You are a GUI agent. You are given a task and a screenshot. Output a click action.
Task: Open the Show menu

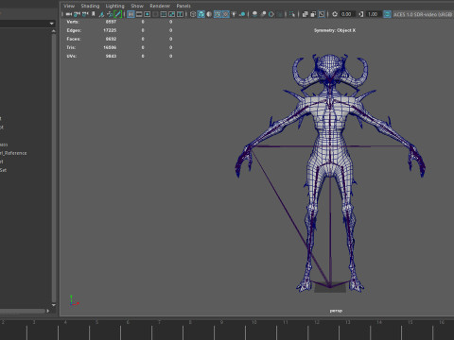137,6
